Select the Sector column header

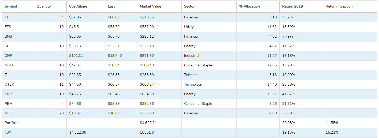tap(189, 6)
